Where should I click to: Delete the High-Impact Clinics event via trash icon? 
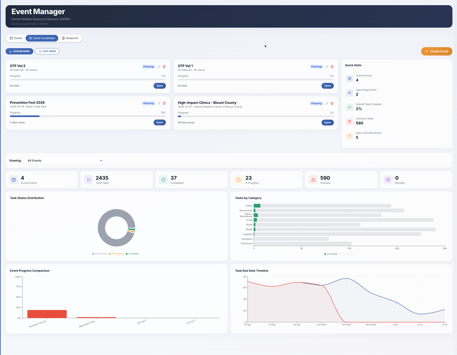click(x=332, y=103)
